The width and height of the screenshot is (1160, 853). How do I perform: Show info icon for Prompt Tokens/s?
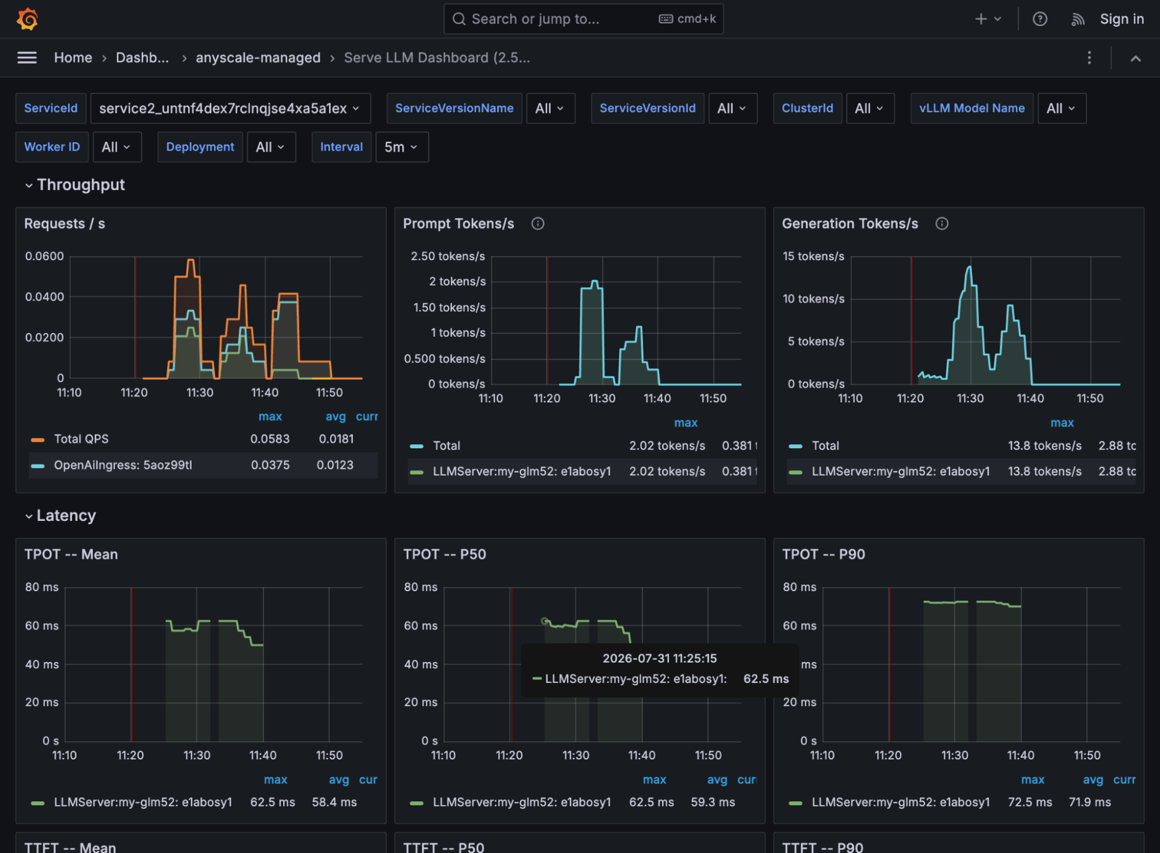point(538,224)
